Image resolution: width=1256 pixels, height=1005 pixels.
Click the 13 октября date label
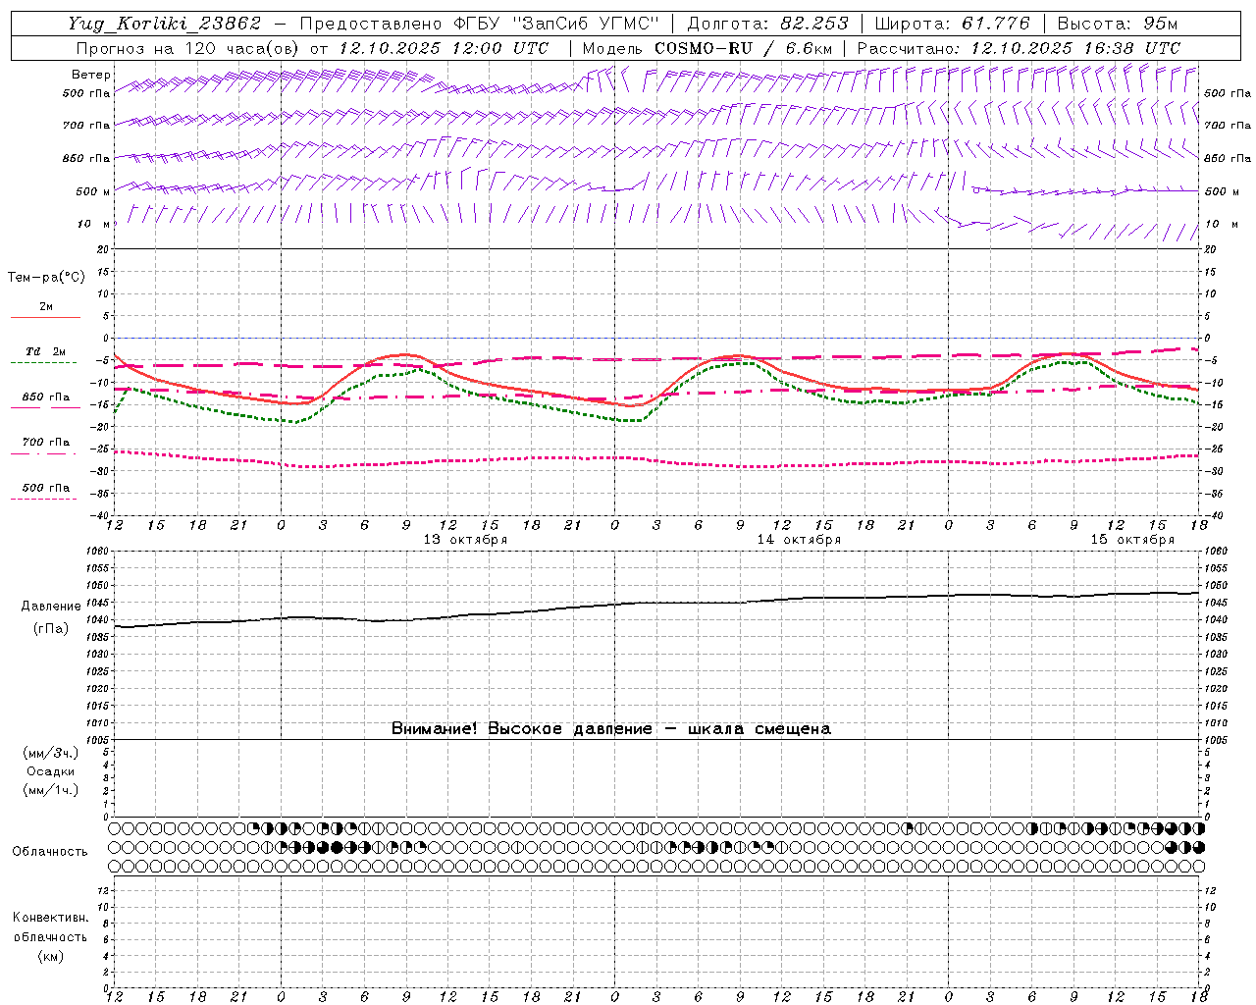click(x=465, y=540)
